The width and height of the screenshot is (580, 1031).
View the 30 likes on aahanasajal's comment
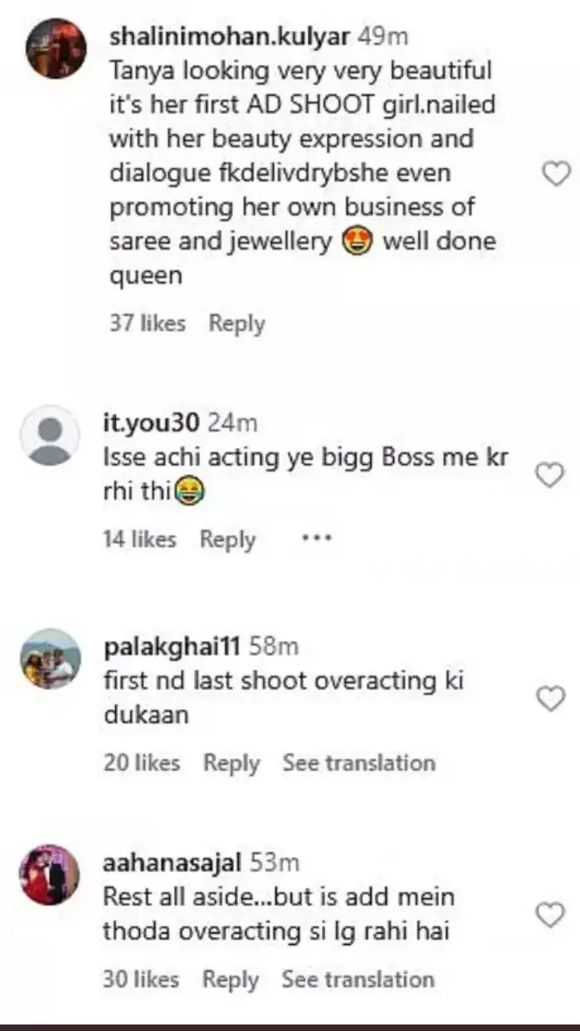tap(141, 980)
